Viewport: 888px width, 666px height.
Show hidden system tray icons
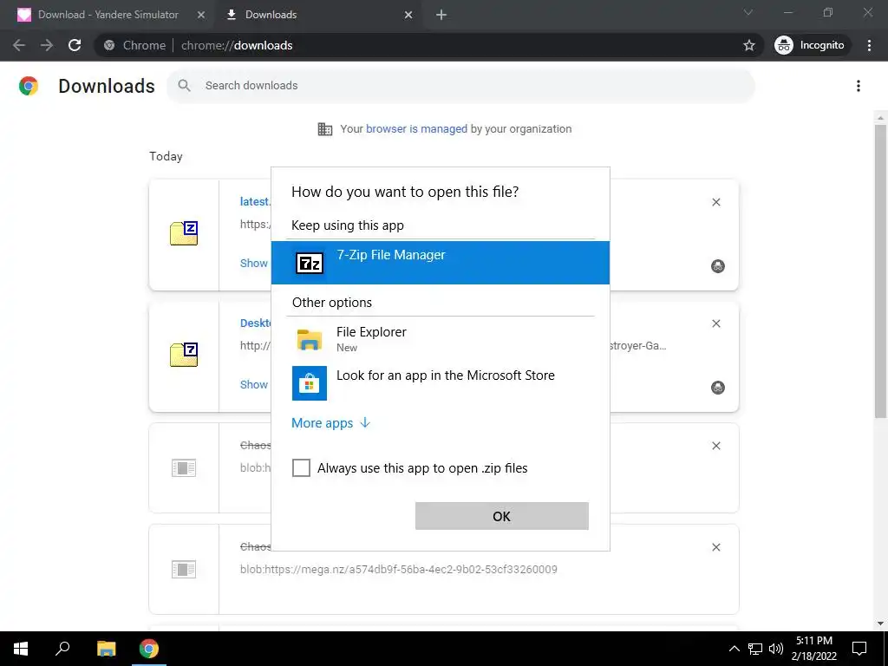pyautogui.click(x=734, y=649)
